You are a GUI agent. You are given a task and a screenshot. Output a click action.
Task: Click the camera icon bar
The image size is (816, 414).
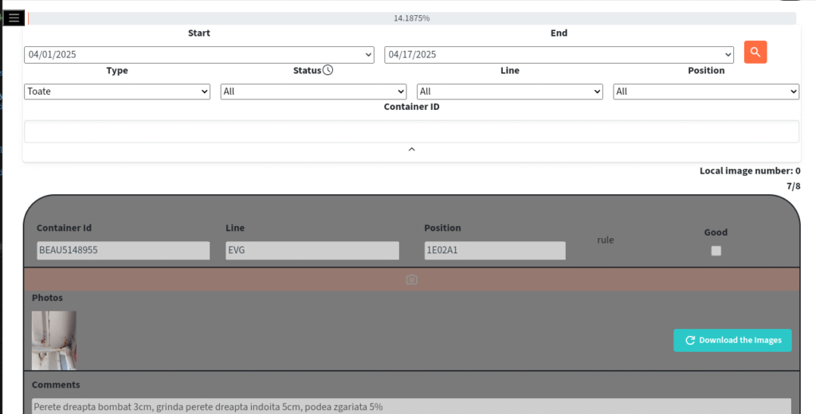click(x=412, y=279)
